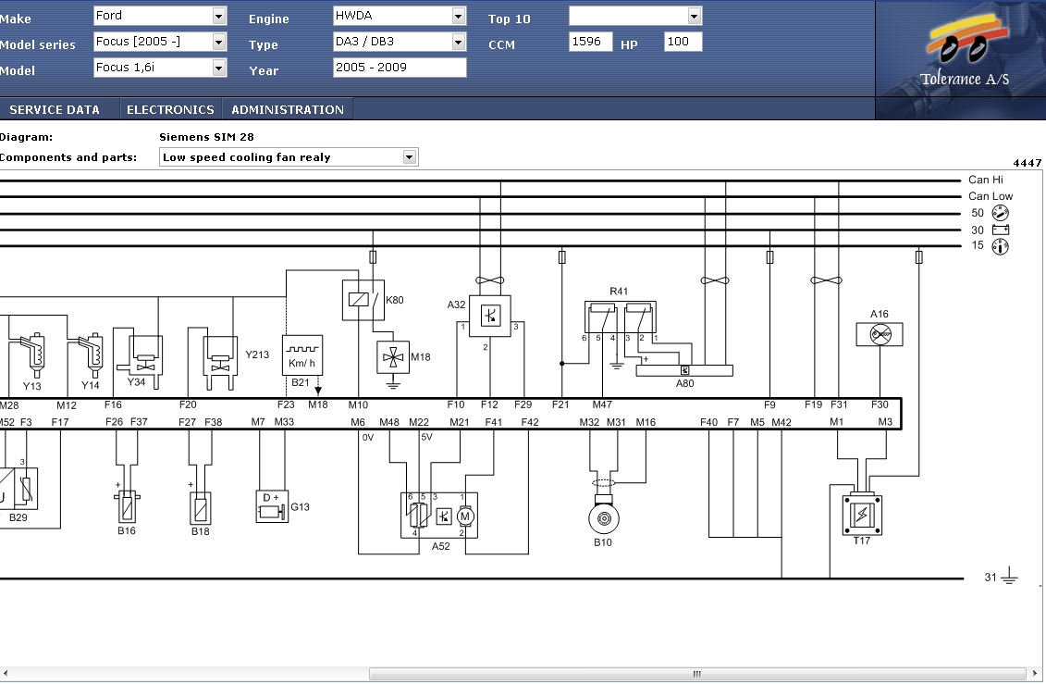Open the Components and parts dropdown

289,156
